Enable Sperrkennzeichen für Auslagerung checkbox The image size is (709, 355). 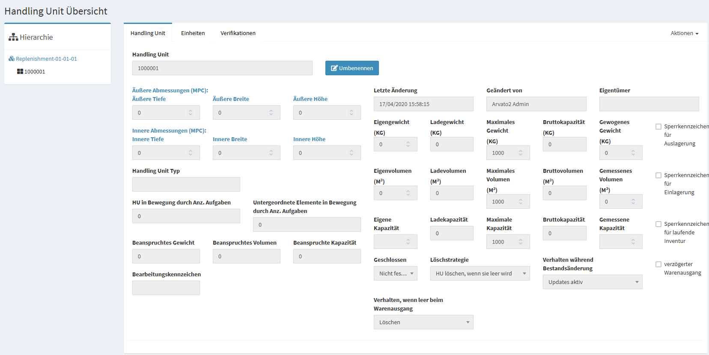658,127
